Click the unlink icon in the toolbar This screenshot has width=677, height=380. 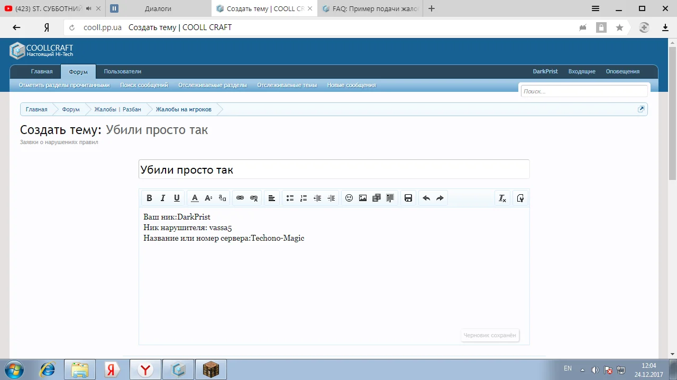(254, 198)
